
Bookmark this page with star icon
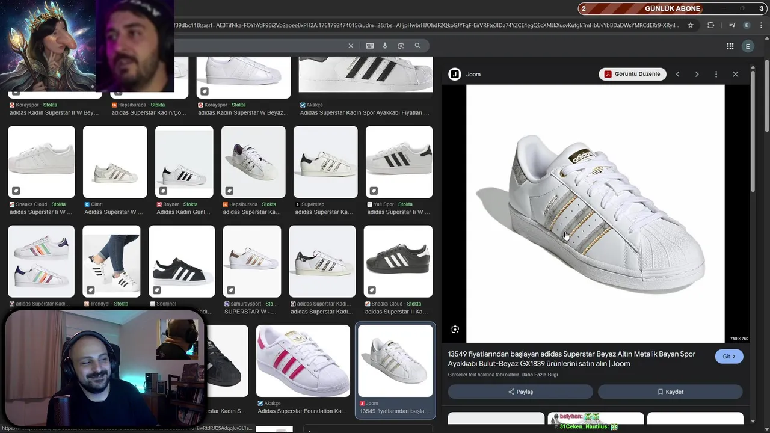point(691,25)
